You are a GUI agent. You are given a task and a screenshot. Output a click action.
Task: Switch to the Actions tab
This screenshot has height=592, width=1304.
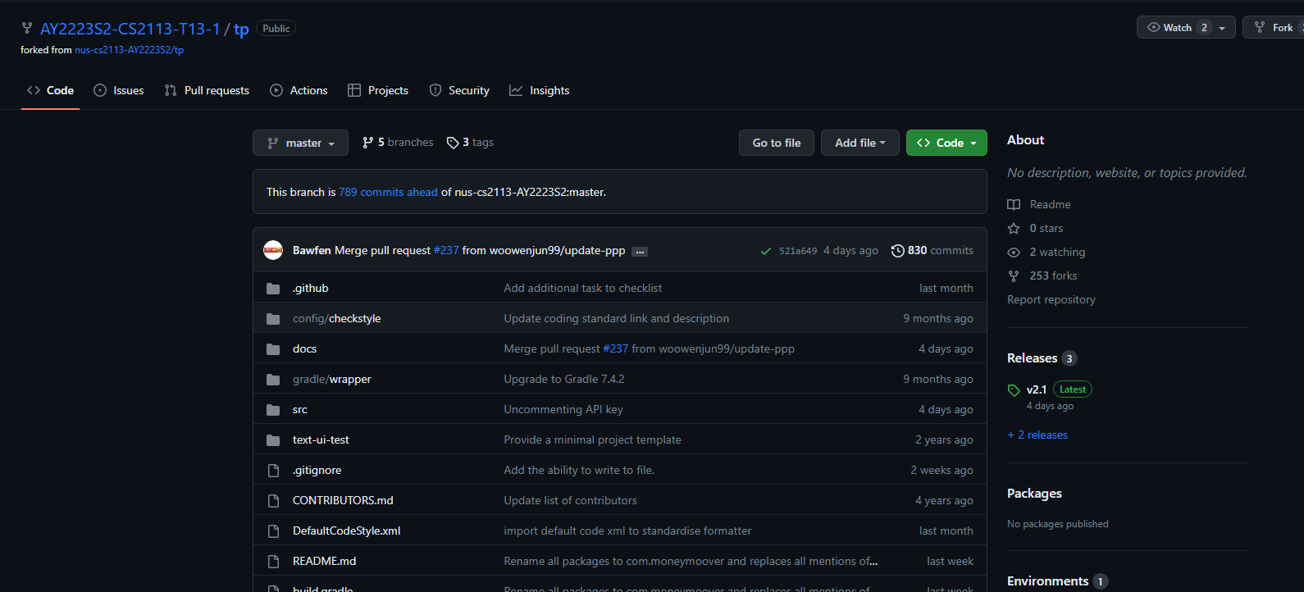coord(299,90)
